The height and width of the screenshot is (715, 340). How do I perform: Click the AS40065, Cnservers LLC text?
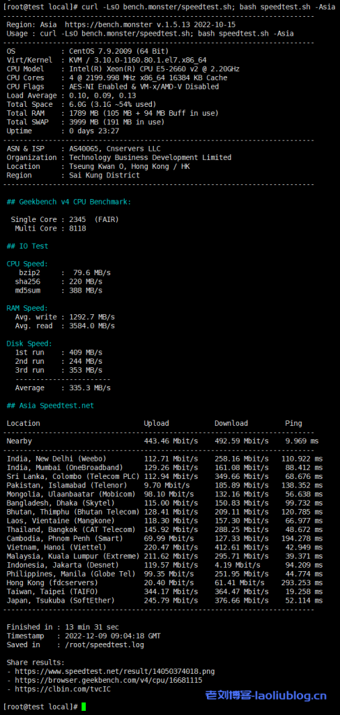pyautogui.click(x=115, y=149)
